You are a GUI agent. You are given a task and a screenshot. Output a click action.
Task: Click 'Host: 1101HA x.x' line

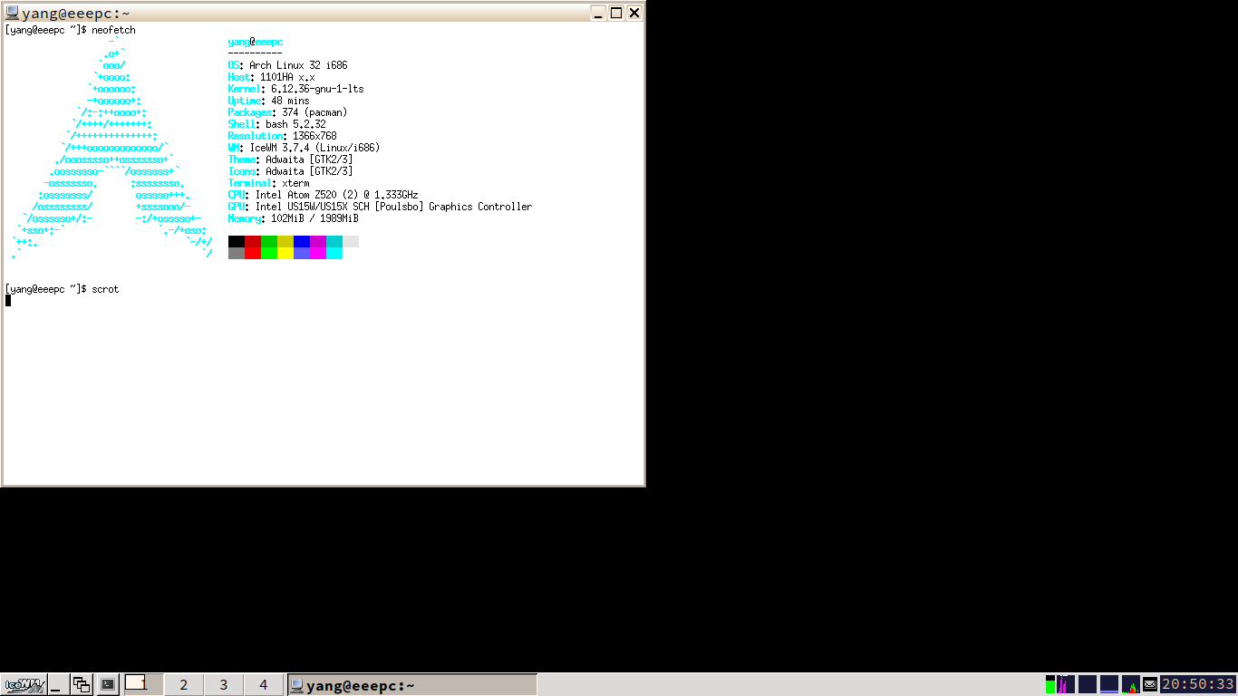(x=272, y=77)
